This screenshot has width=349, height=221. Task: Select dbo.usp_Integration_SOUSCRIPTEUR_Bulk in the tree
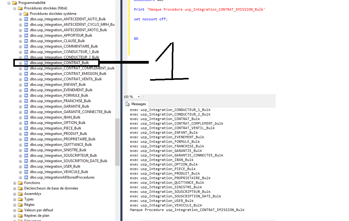coord(63,156)
